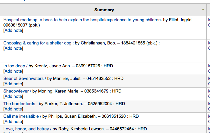Open Love, honor, and betray title
This screenshot has height=133, width=210.
(x=27, y=129)
